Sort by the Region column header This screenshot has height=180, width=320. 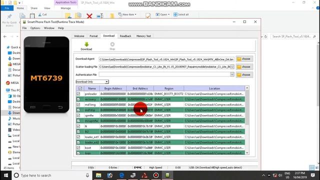click(169, 88)
